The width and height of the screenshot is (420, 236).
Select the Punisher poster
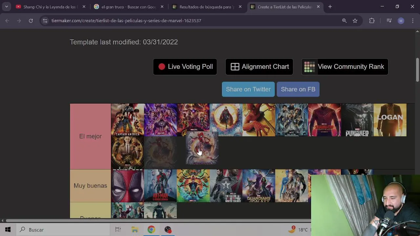click(357, 120)
